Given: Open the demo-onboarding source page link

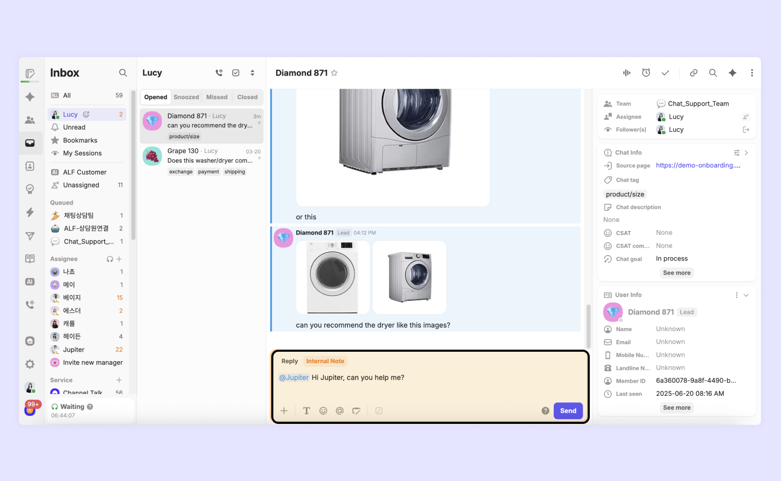Looking at the screenshot, I should click(x=698, y=165).
